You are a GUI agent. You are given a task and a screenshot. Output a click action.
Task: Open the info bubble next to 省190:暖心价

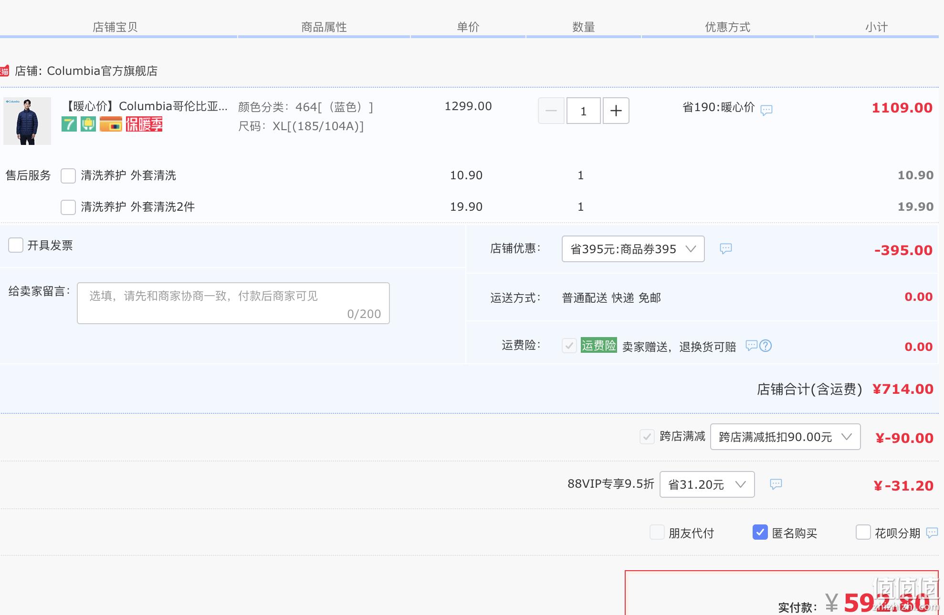point(766,110)
